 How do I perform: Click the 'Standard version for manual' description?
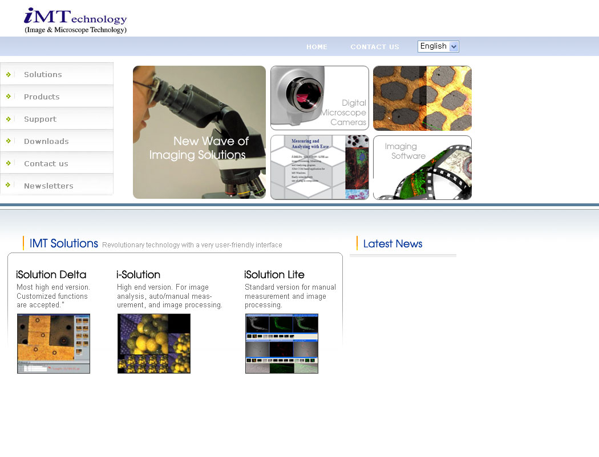290,296
